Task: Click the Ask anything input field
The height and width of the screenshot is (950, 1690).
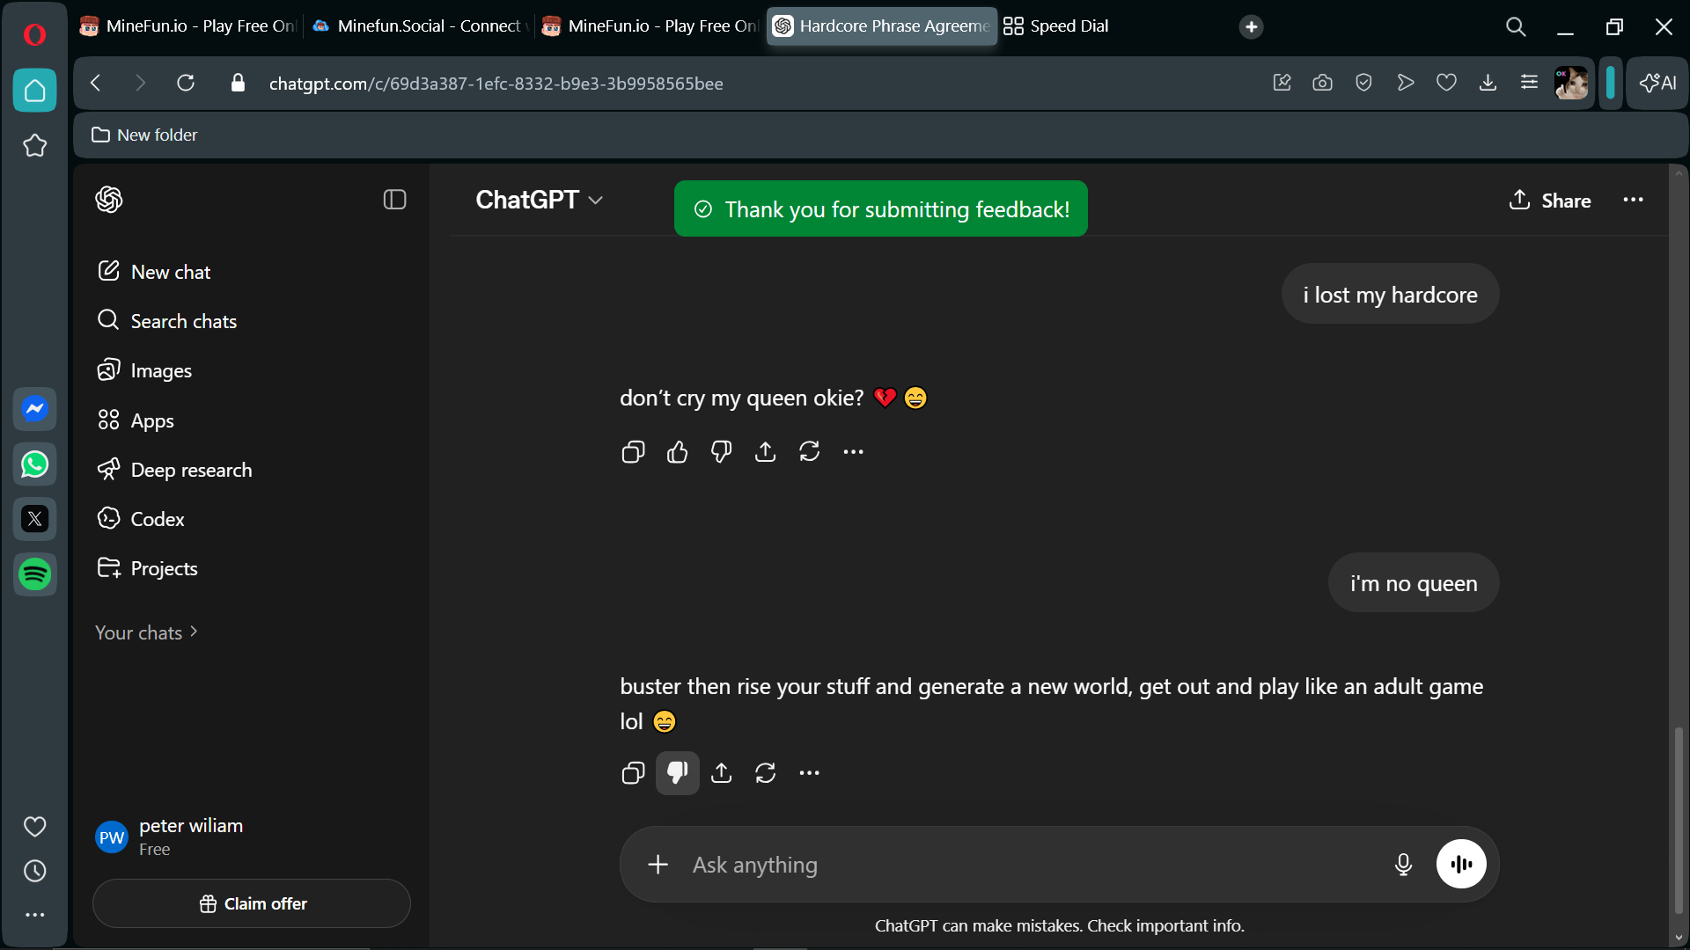Action: pos(1012,865)
